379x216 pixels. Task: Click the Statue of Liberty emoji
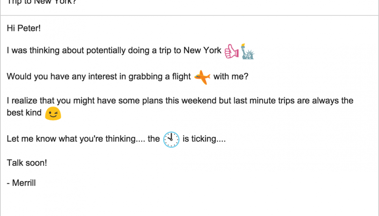248,51
